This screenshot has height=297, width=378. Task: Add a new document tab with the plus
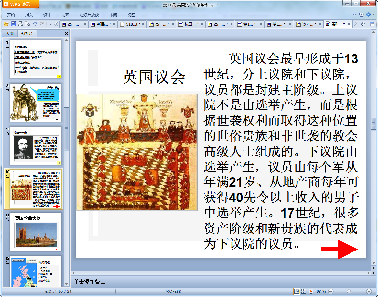[x=363, y=24]
